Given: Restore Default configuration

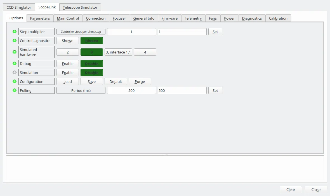Looking at the screenshot, I should point(116,81).
